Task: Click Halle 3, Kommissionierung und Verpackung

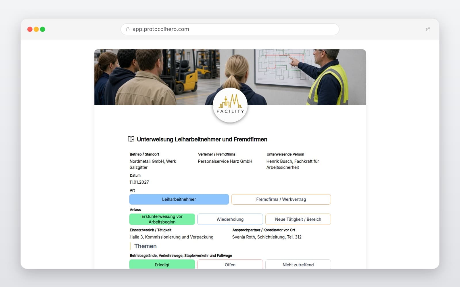Action: (x=171, y=237)
